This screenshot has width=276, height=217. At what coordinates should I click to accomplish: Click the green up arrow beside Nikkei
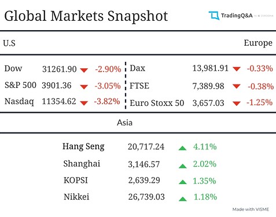[182, 198]
